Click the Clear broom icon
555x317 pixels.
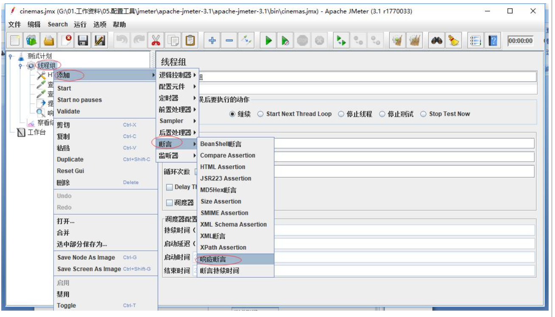coord(397,41)
